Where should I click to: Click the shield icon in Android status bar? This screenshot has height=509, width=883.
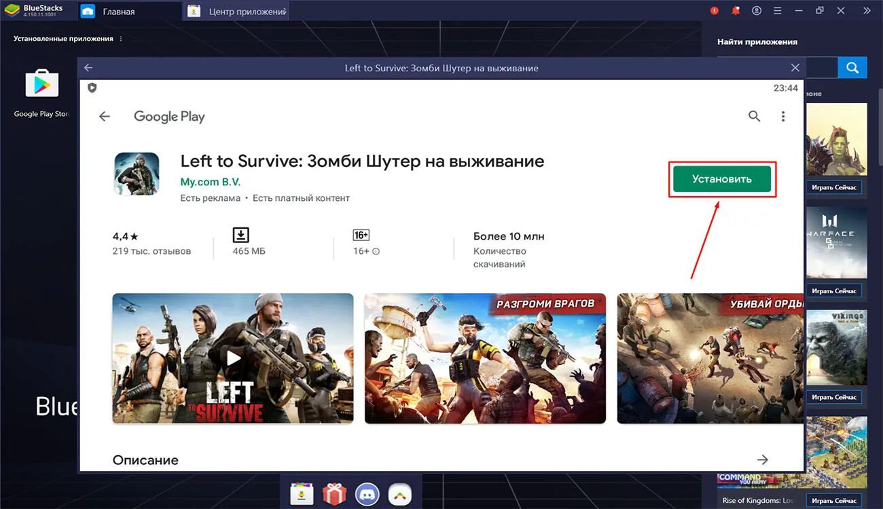click(x=92, y=88)
